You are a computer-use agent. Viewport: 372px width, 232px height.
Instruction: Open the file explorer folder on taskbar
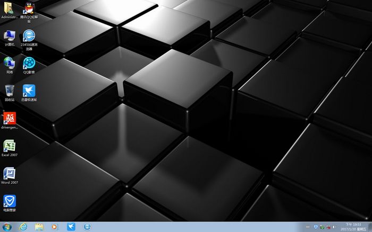pos(39,227)
